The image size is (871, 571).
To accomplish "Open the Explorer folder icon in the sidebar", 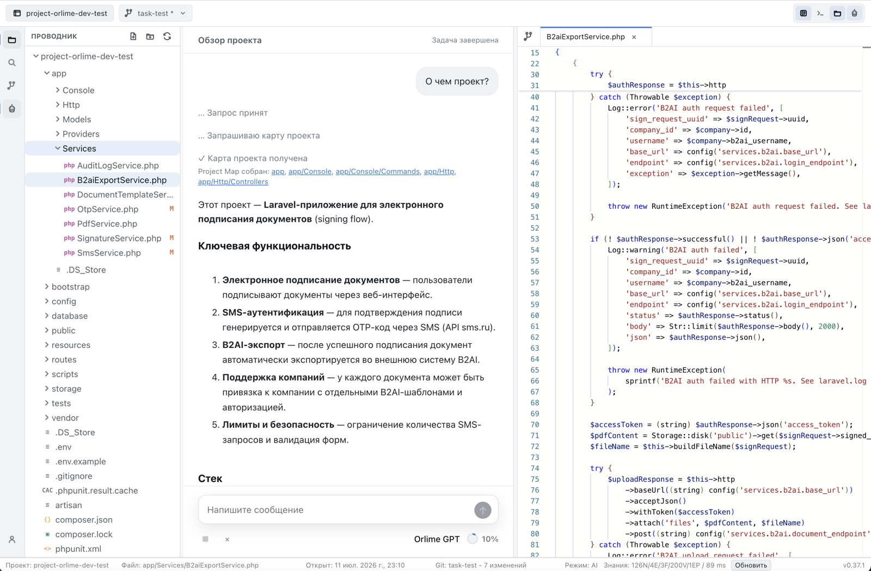I will (12, 40).
